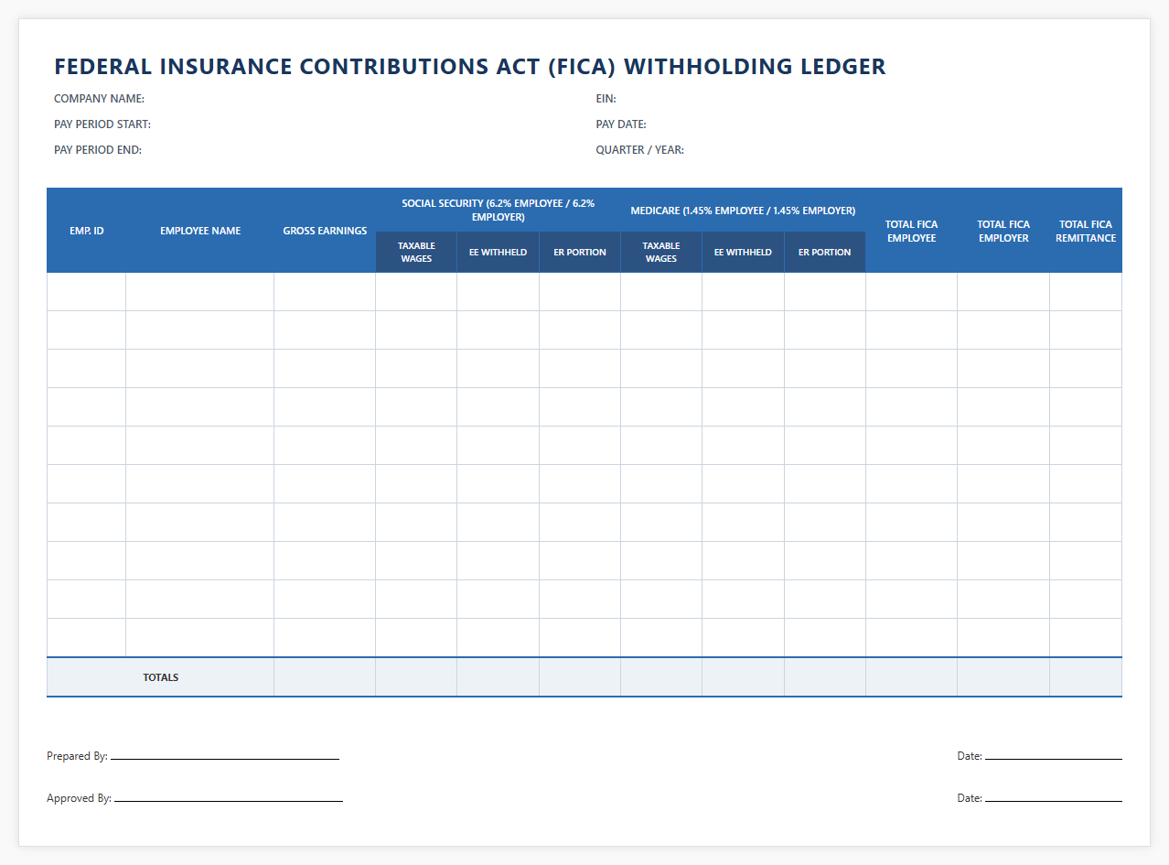The image size is (1169, 865).
Task: Click the GROSS EARNINGS column header
Action: [325, 231]
